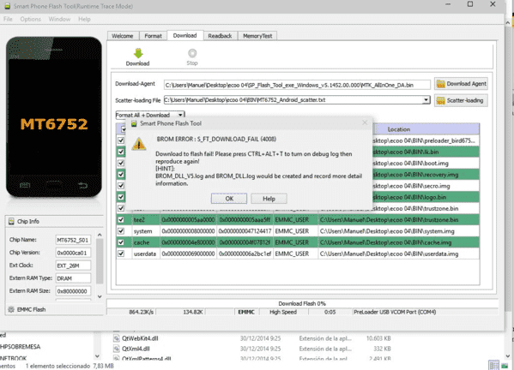This screenshot has width=514, height=370.
Task: Toggle the recovery.img row checkbox
Action: (121, 175)
